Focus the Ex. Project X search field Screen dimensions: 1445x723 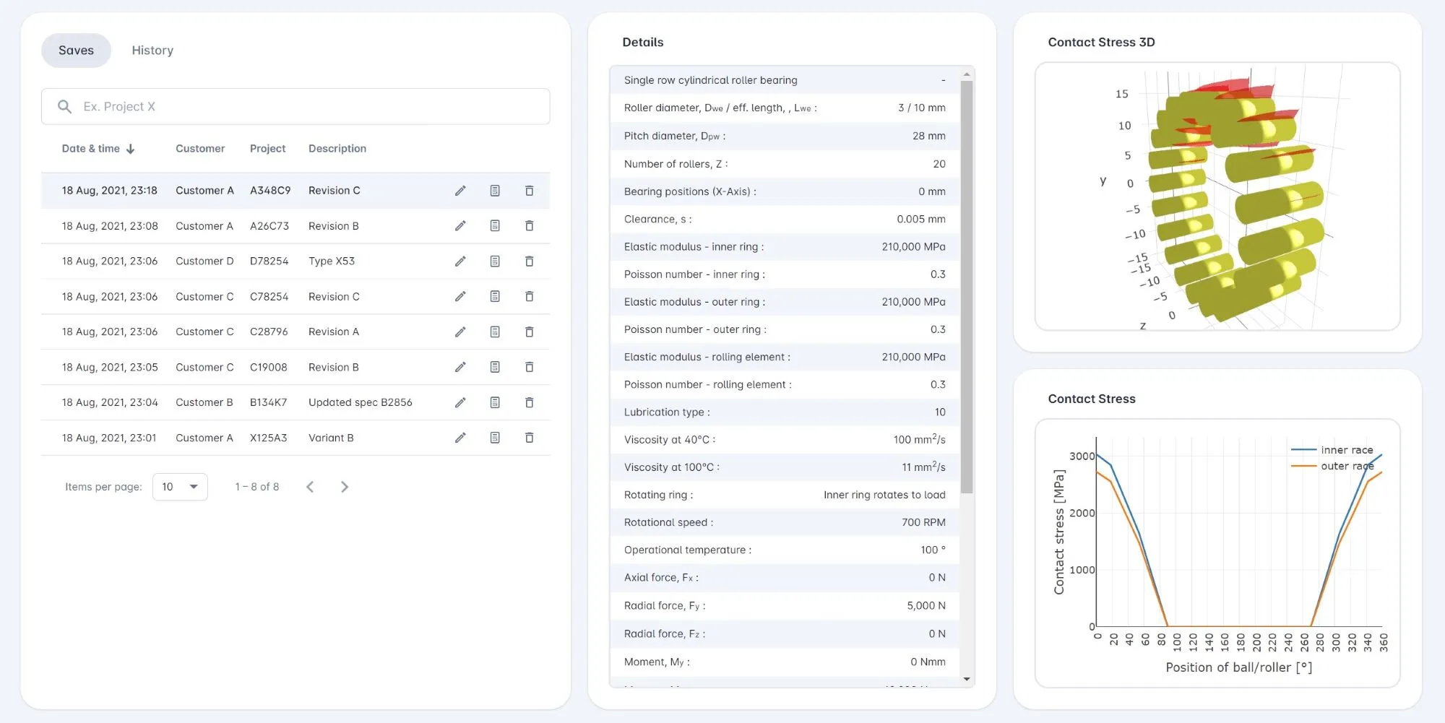point(296,107)
